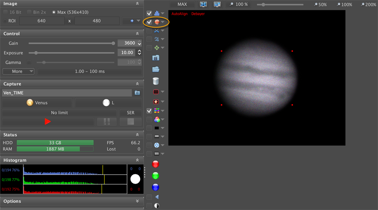Select the ROI radio button

[x=5, y=21]
